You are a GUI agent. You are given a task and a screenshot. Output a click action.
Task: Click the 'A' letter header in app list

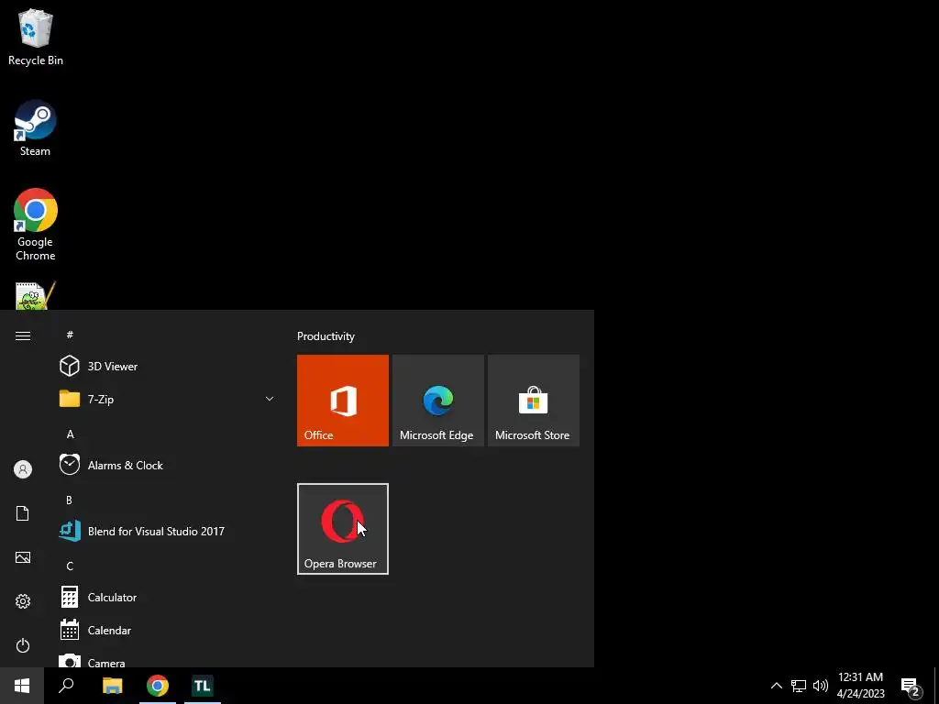pyautogui.click(x=70, y=434)
